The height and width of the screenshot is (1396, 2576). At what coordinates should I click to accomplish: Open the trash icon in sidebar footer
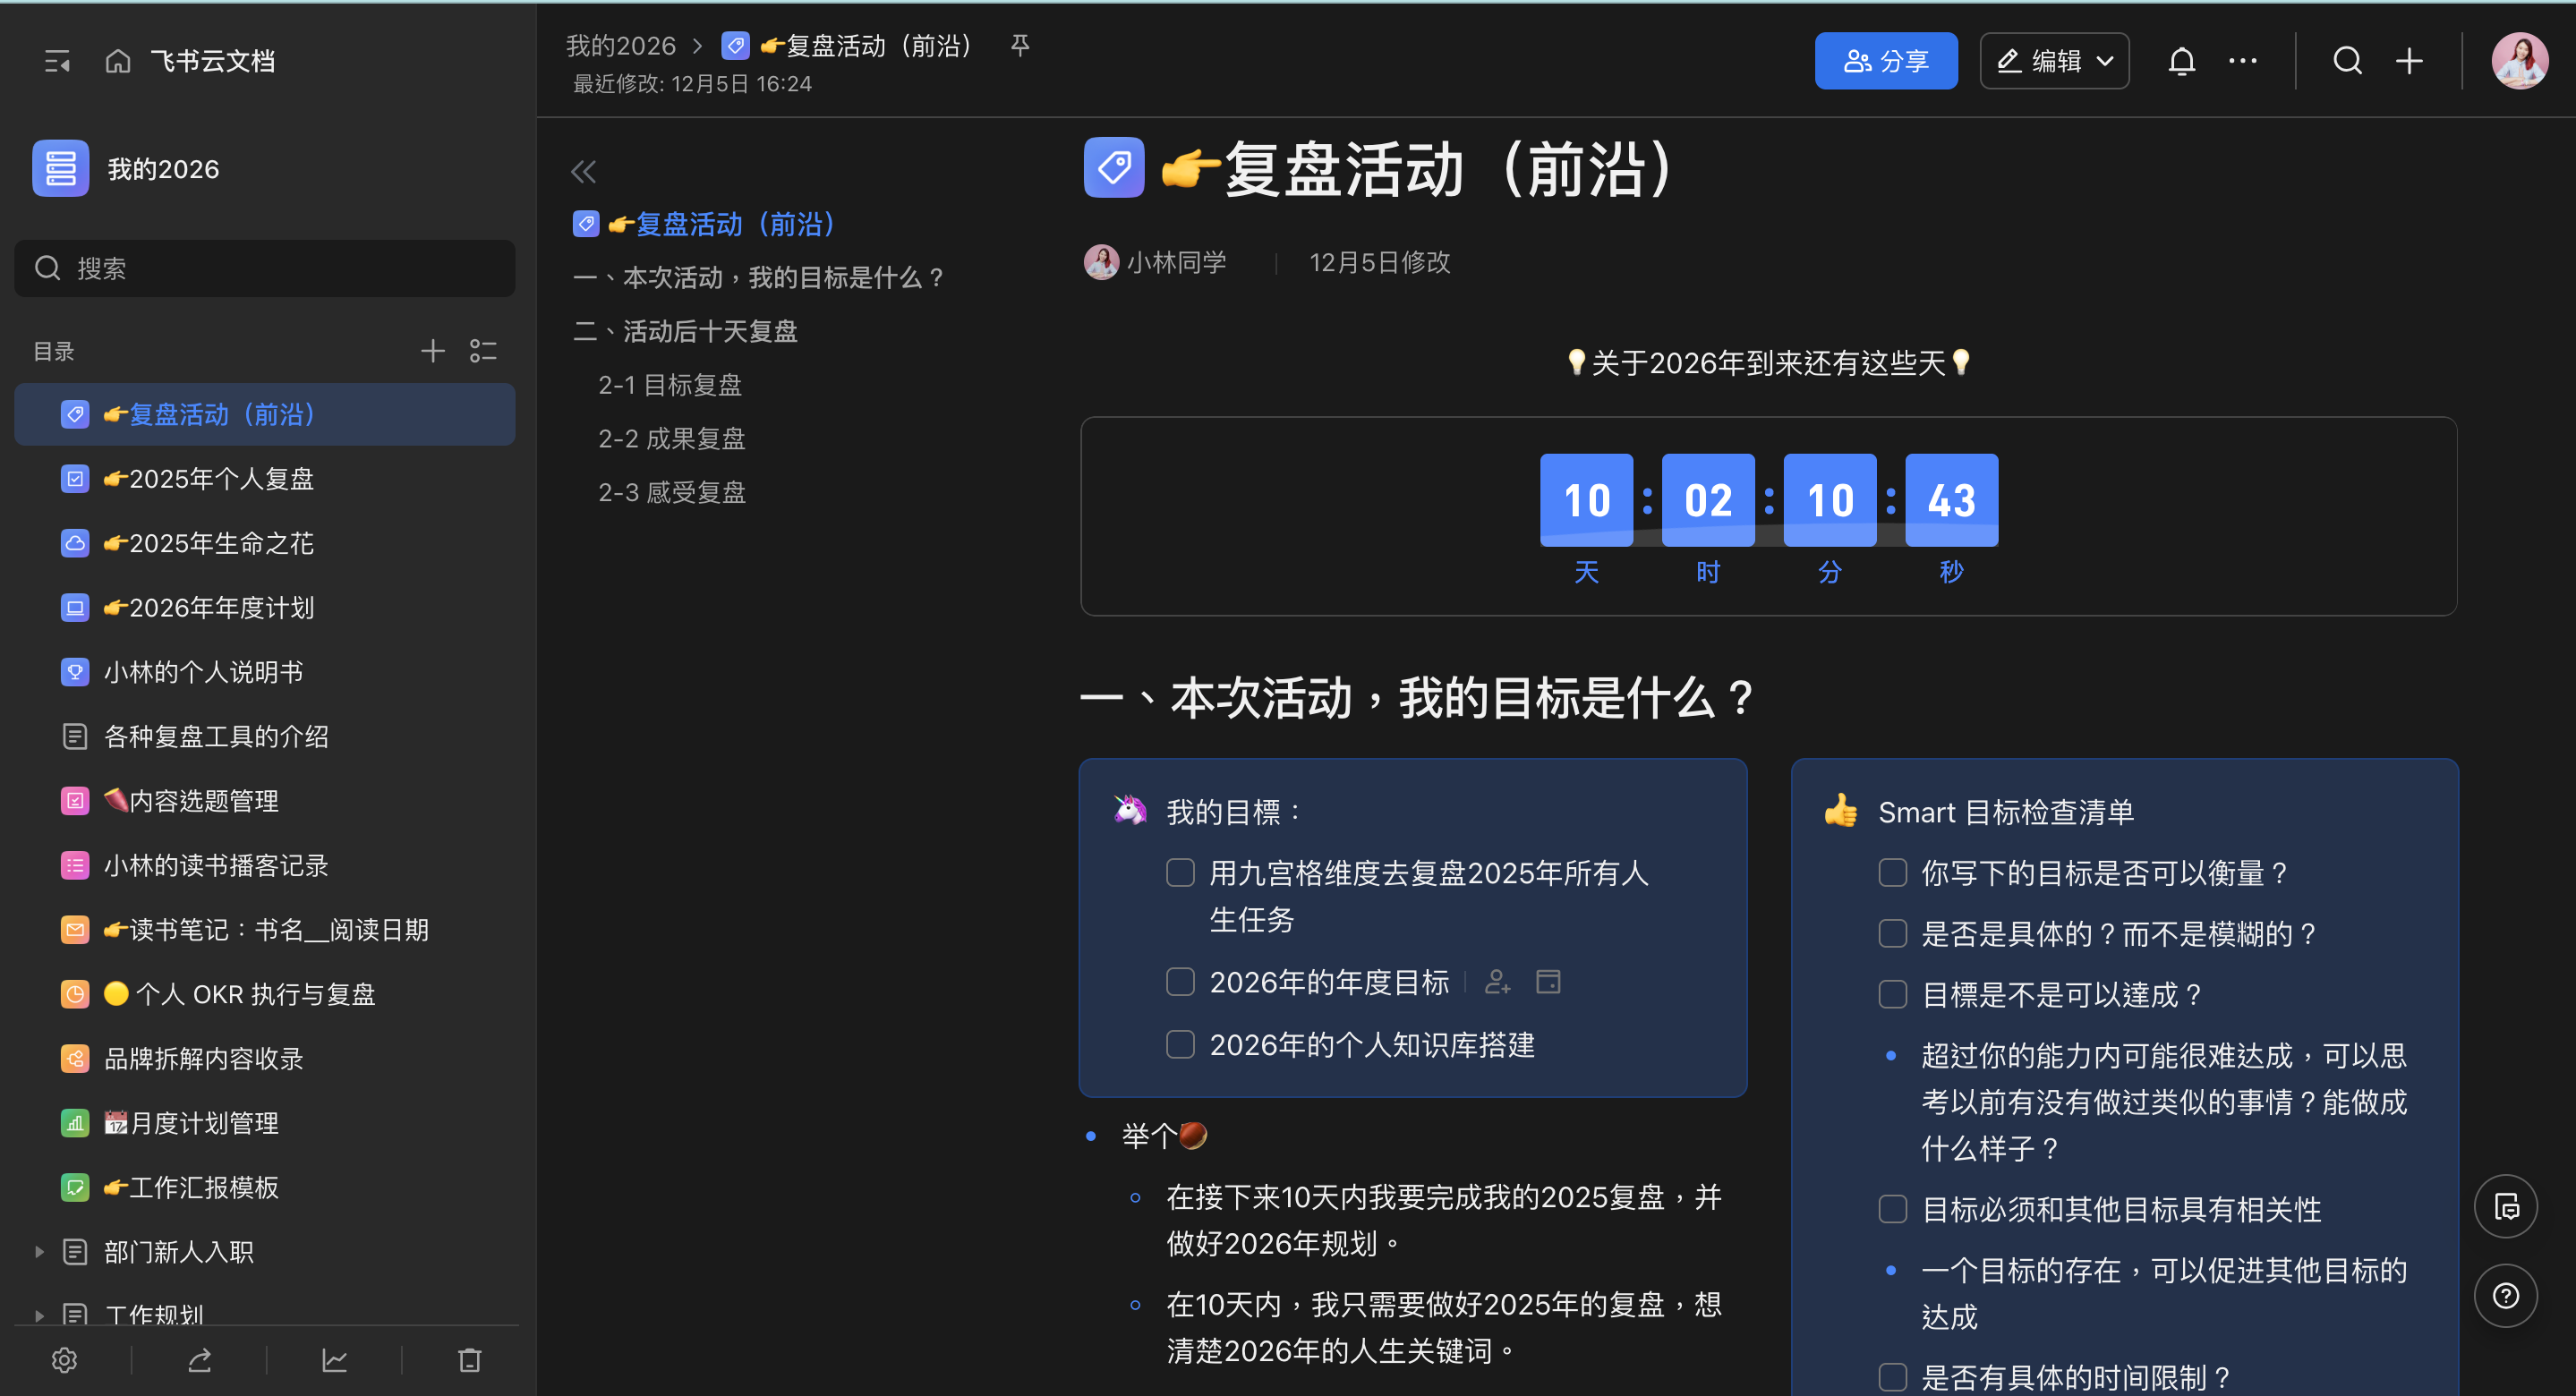[469, 1360]
